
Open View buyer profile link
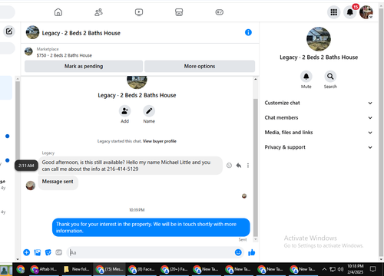pyautogui.click(x=160, y=141)
